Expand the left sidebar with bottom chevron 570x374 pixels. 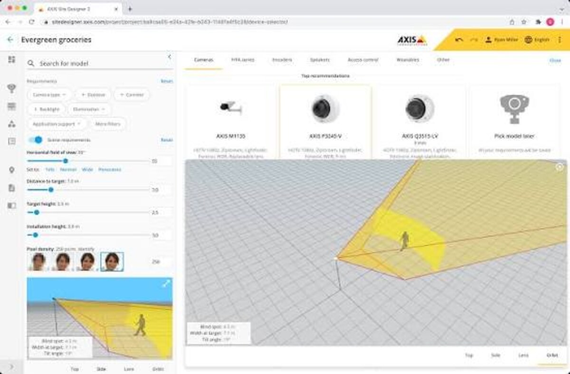[x=12, y=366]
